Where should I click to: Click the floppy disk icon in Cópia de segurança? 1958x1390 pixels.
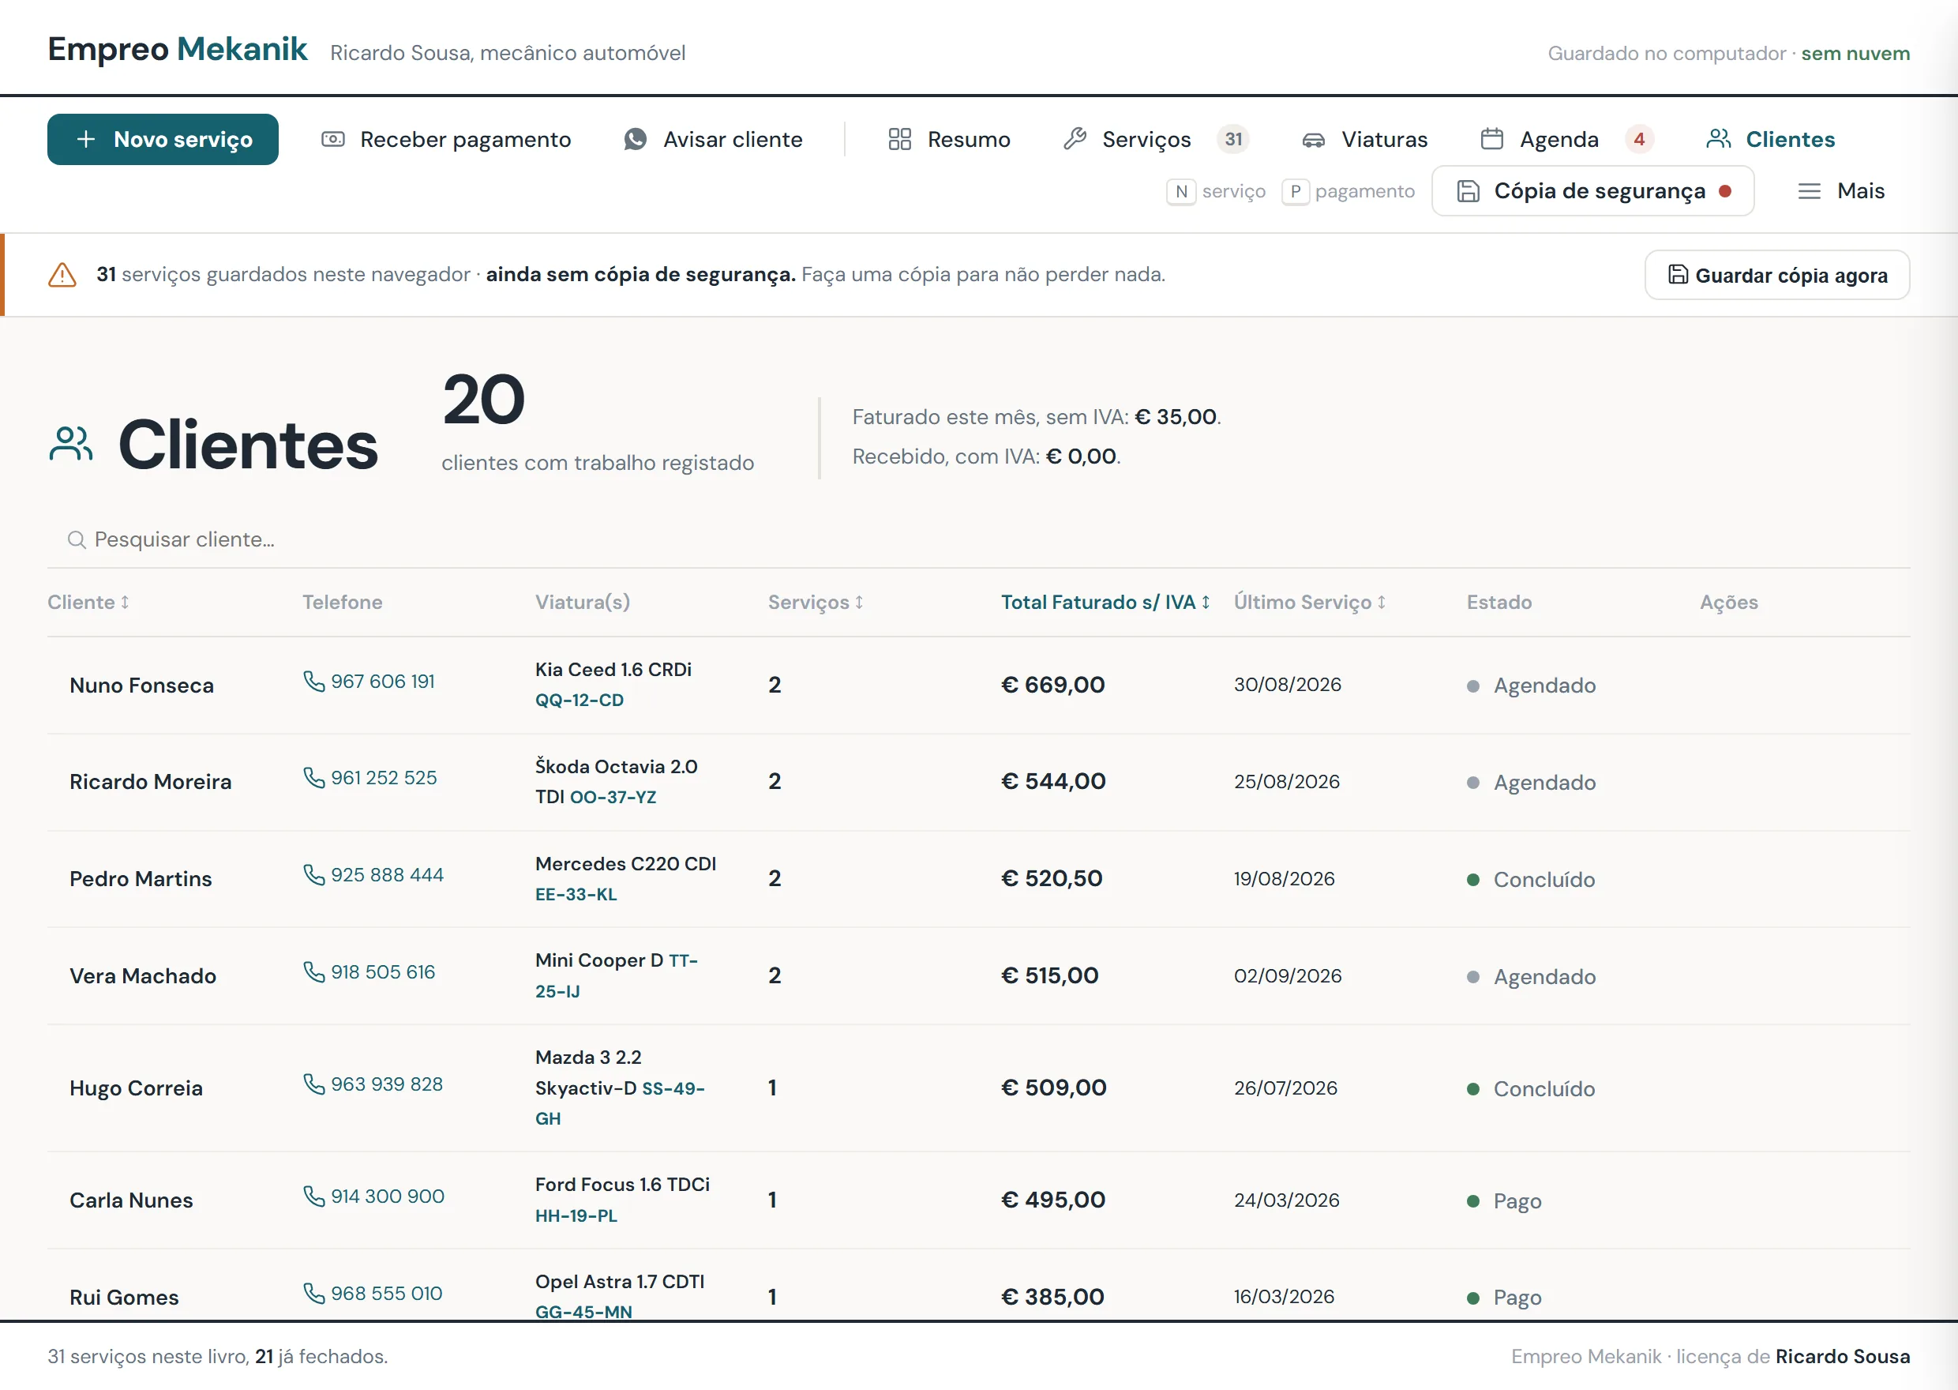1468,191
